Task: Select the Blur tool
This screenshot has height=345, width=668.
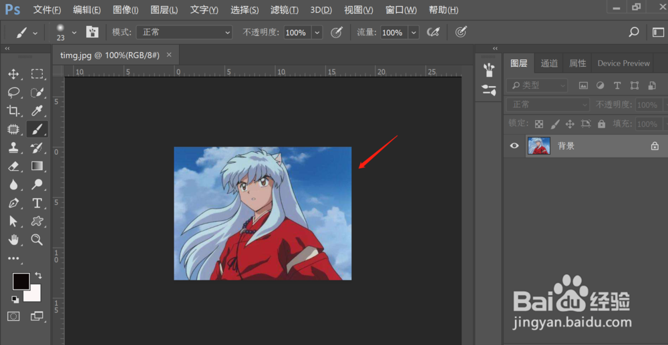Action: pos(13,184)
